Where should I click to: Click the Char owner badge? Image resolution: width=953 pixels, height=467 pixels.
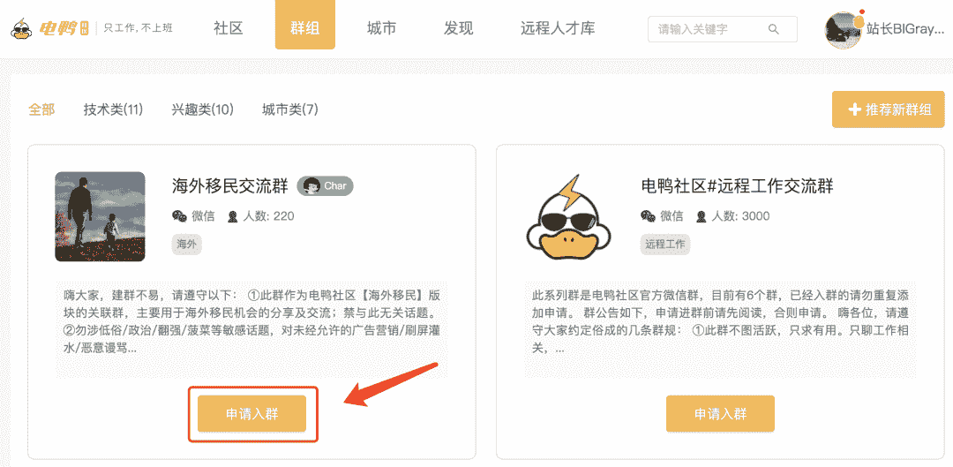point(325,186)
